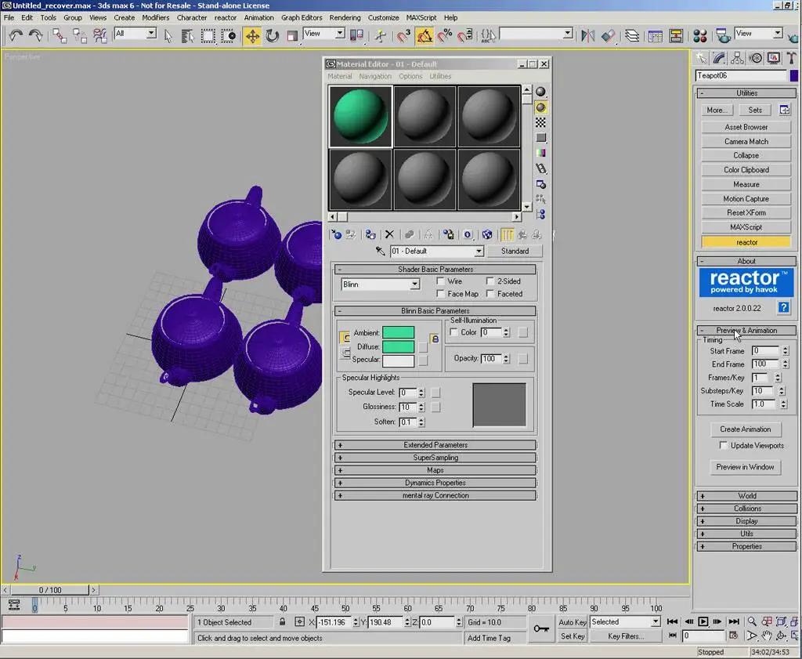
Task: Click the Undo arrow in main toolbar
Action: pyautogui.click(x=16, y=35)
